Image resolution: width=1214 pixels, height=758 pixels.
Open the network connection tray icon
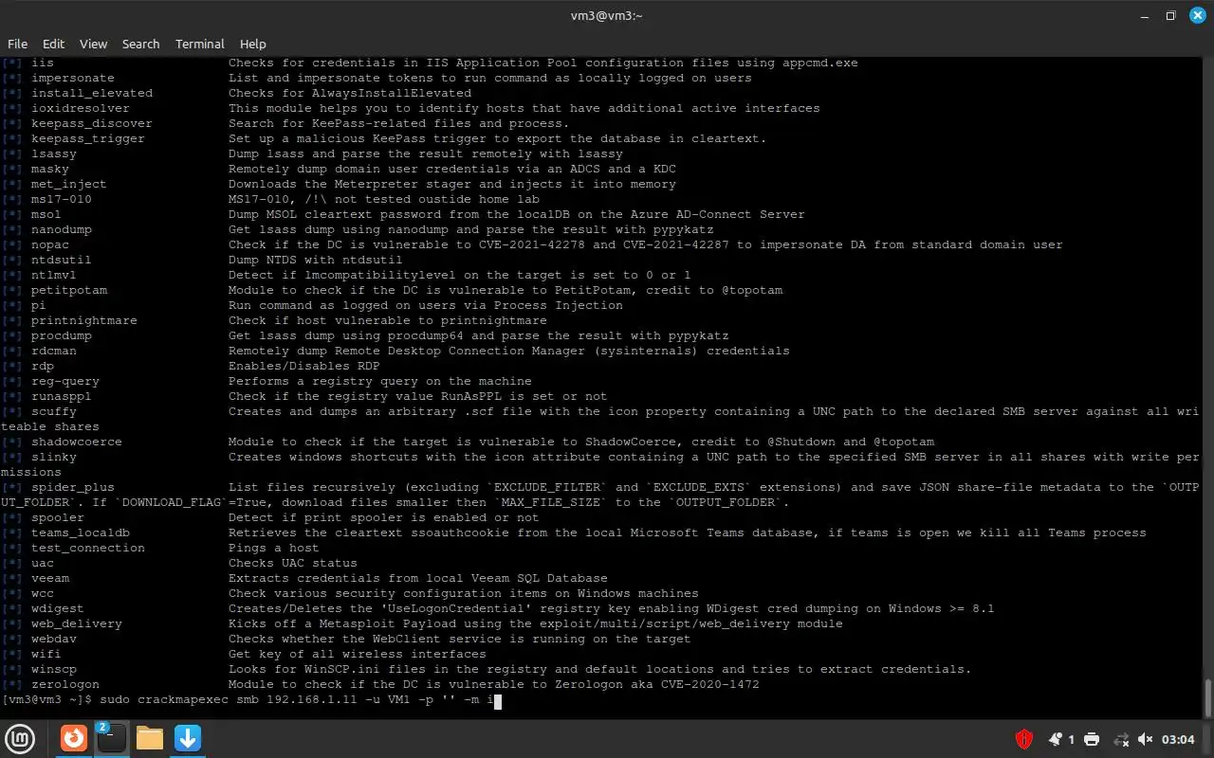tap(1121, 739)
